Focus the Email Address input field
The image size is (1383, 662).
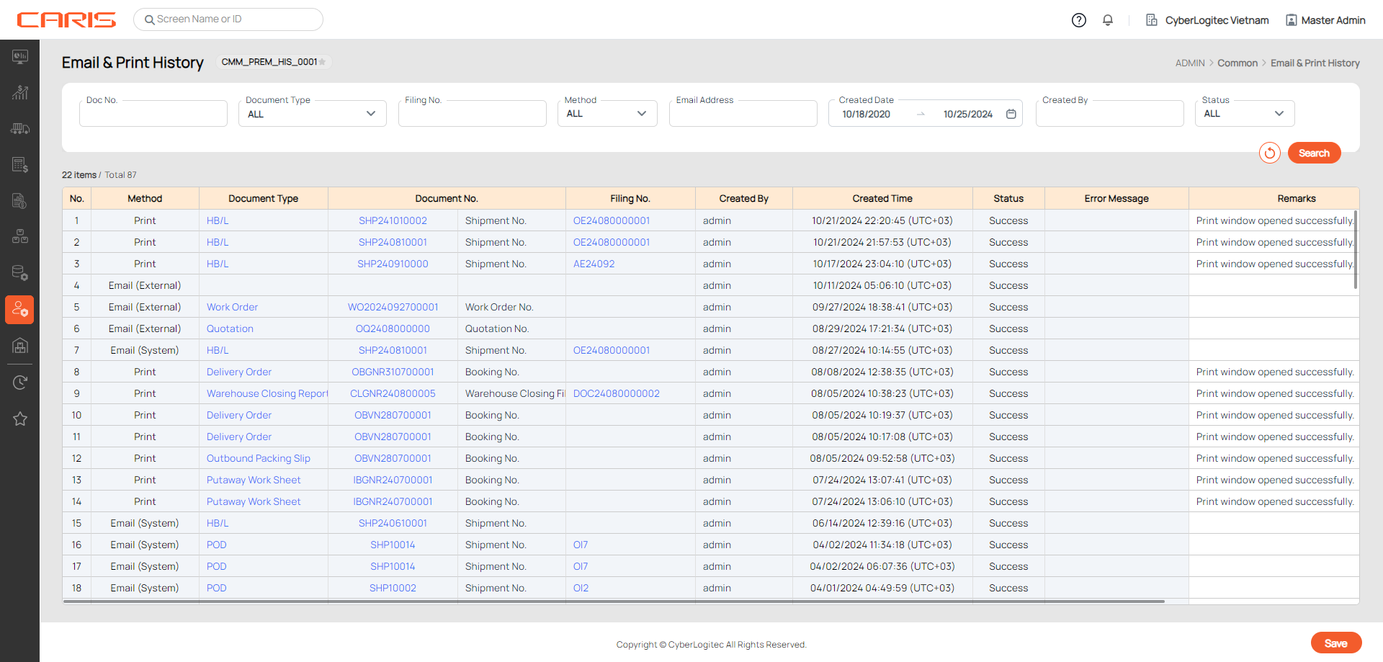[743, 115]
